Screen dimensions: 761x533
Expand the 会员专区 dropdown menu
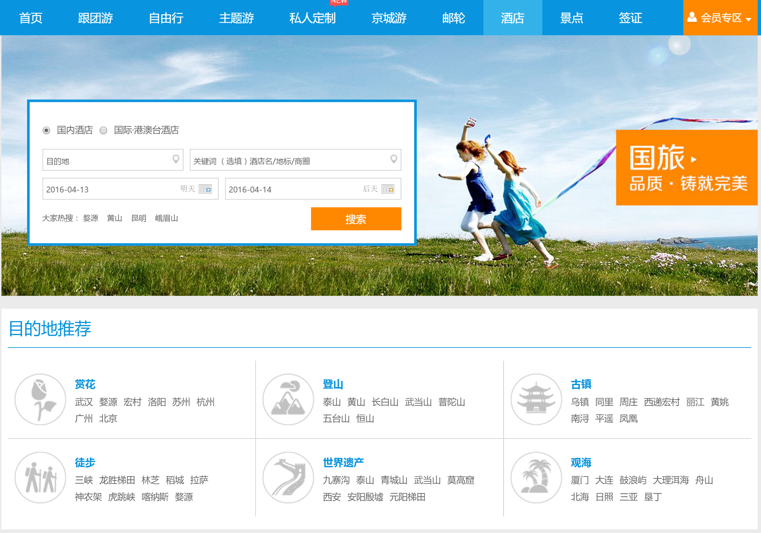click(720, 18)
